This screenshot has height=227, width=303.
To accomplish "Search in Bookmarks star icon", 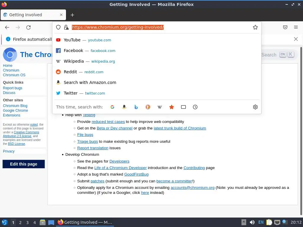I will click(172, 107).
